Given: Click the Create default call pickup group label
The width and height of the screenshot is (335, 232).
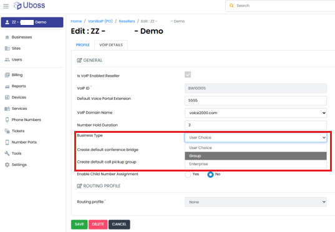Looking at the screenshot, I should 107,162.
